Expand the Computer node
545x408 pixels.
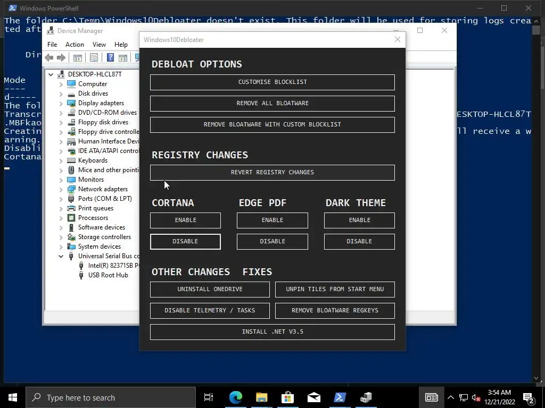[61, 84]
